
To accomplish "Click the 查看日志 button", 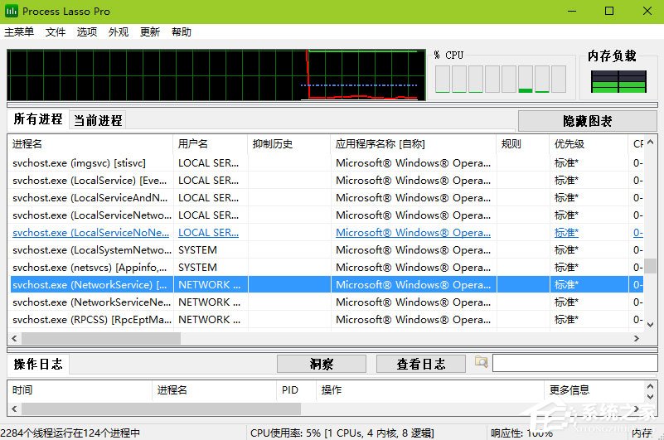I will tap(421, 364).
